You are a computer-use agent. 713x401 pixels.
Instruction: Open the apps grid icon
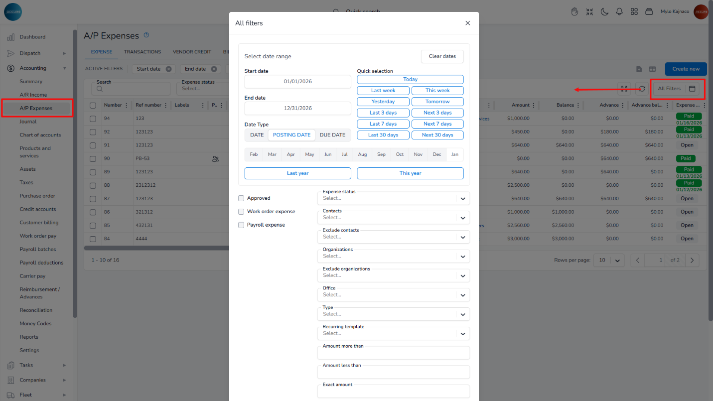click(634, 11)
